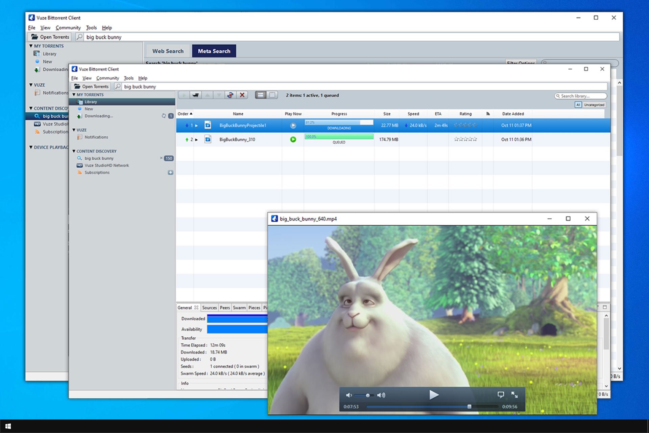Click Open Torrents button in front window
Image resolution: width=649 pixels, height=433 pixels.
tap(91, 87)
